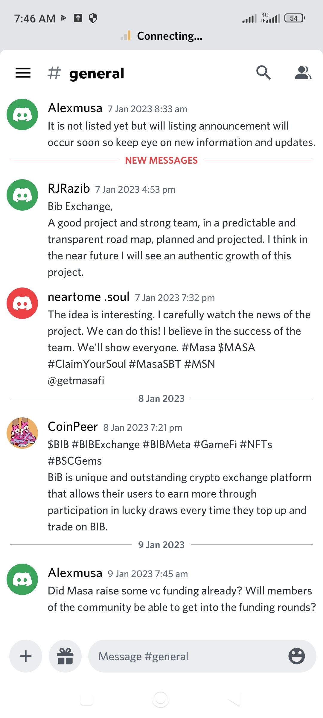Tap the search magnifier icon
The height and width of the screenshot is (718, 323).
click(x=263, y=72)
